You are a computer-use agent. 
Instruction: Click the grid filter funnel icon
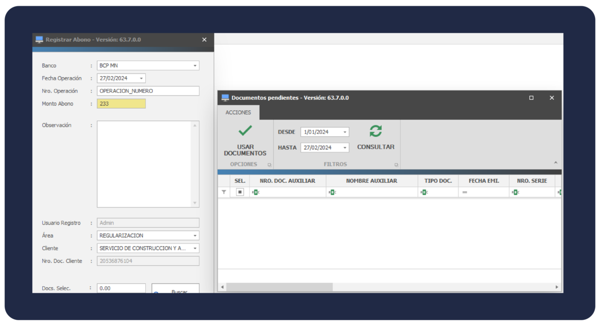[224, 192]
